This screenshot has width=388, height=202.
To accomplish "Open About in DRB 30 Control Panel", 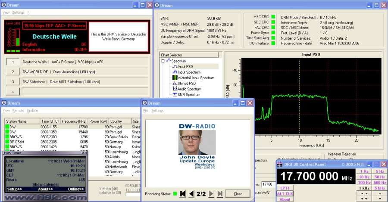I will (x=285, y=199).
